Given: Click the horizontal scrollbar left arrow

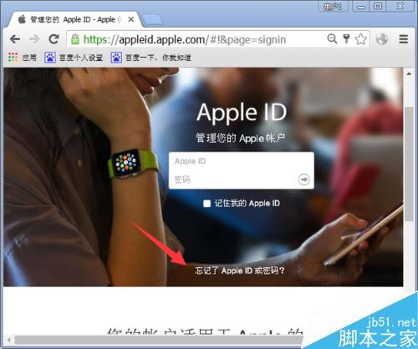Looking at the screenshot, I should pyautogui.click(x=9, y=340).
